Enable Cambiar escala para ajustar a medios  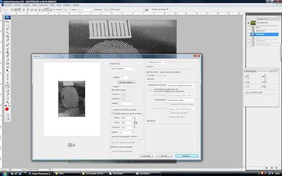[113, 114]
